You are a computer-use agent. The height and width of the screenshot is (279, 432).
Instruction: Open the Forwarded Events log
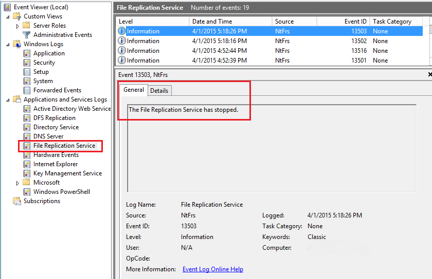57,90
